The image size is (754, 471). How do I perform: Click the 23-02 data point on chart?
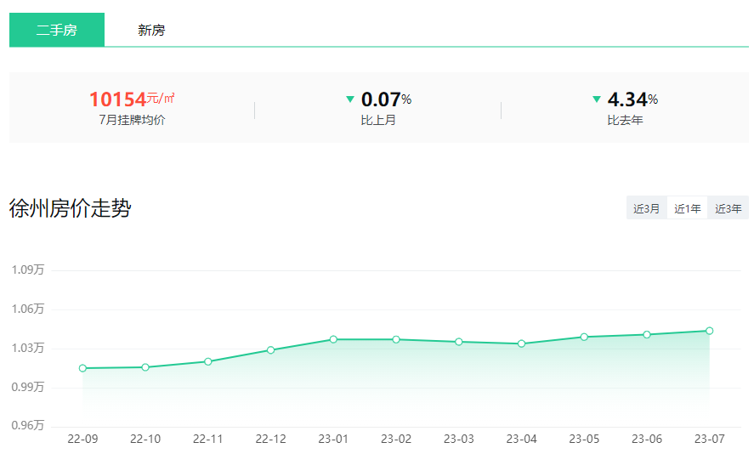[396, 339]
